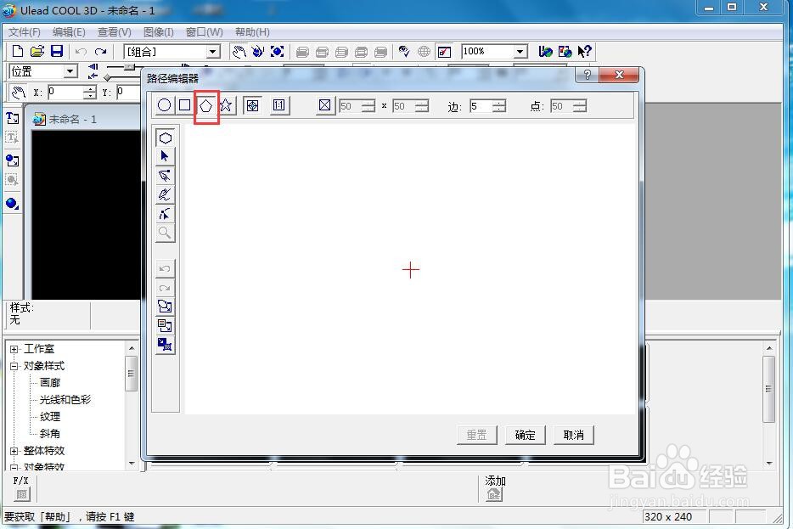Select the arrow object tool in Path Editor
Viewport: 793px width, 529px height.
[165, 156]
